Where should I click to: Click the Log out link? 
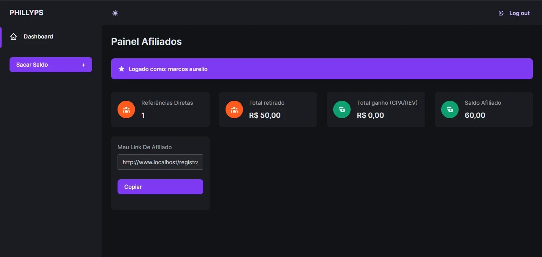click(514, 13)
